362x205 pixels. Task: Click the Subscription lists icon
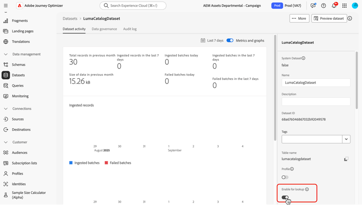(x=6, y=163)
